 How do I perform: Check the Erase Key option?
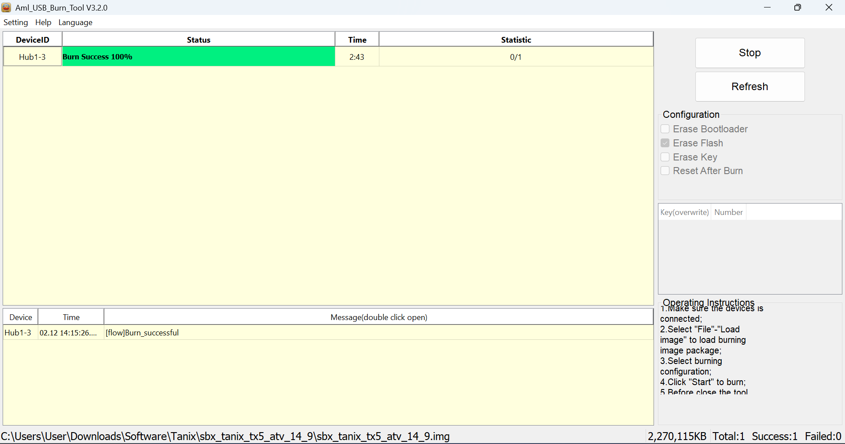pos(665,157)
